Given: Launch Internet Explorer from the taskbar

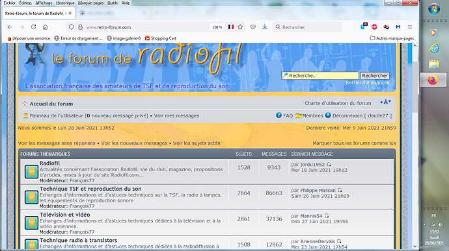Looking at the screenshot, I should coord(434,48).
